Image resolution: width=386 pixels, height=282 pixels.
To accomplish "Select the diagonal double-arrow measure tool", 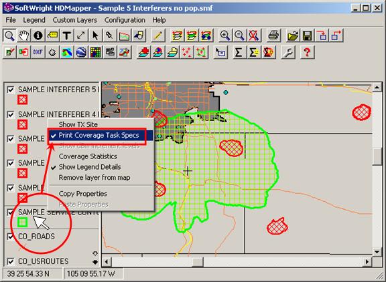I will click(x=81, y=35).
